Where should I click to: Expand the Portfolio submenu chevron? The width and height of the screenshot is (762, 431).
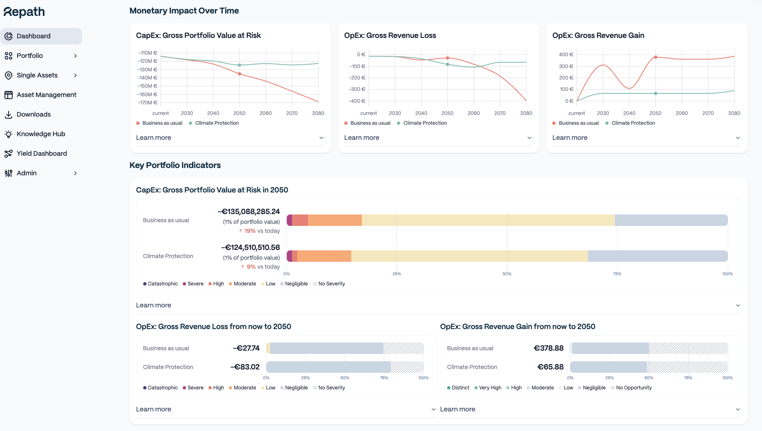pyautogui.click(x=75, y=56)
